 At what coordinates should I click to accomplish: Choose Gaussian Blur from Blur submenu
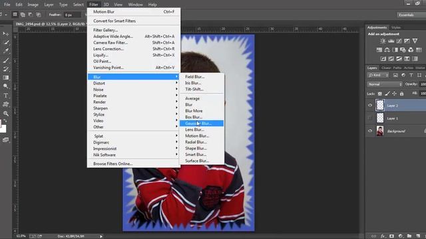[x=202, y=123]
